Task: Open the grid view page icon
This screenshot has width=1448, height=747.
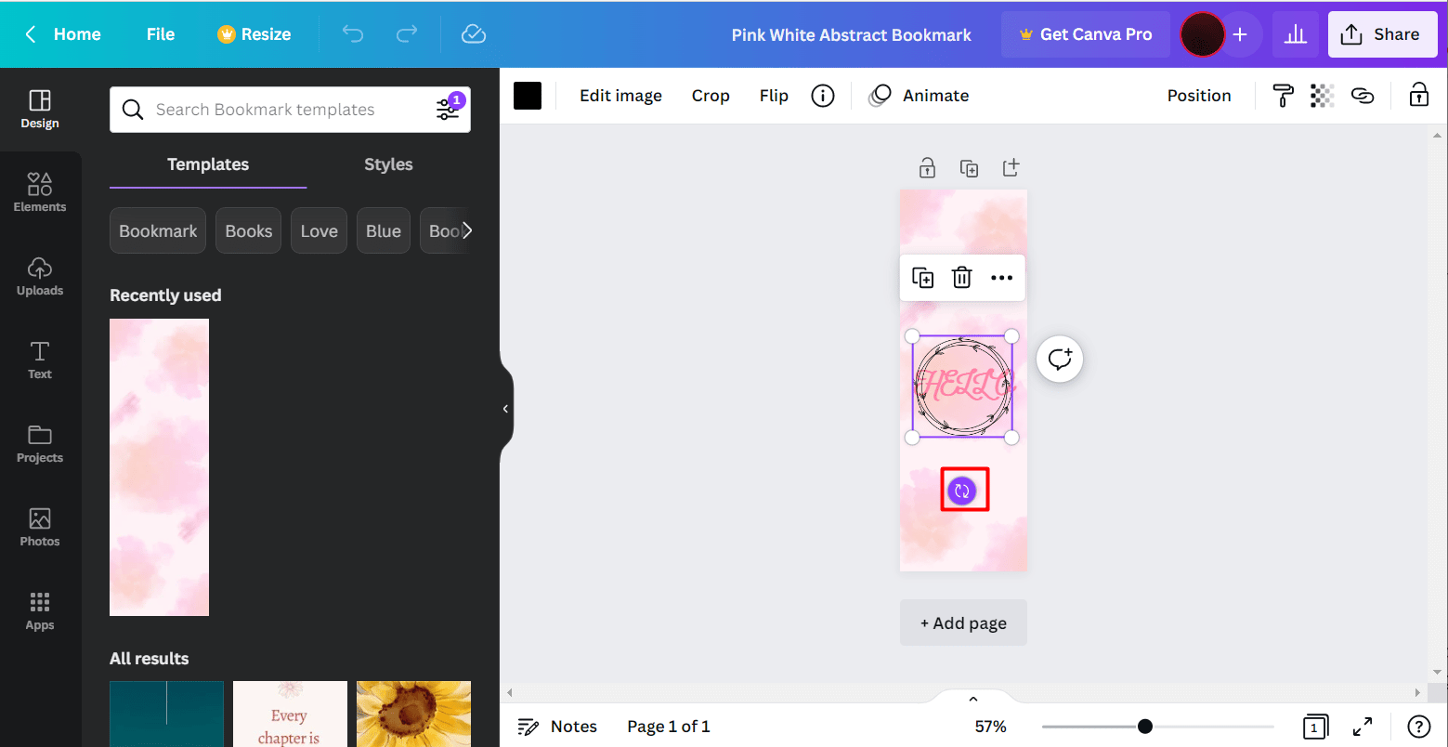Action: click(1314, 727)
